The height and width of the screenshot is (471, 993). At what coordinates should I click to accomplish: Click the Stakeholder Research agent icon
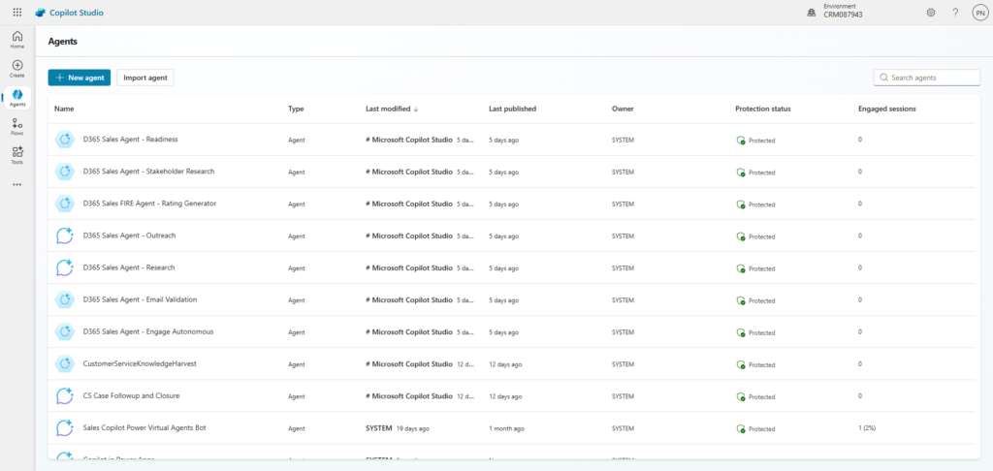pos(65,172)
